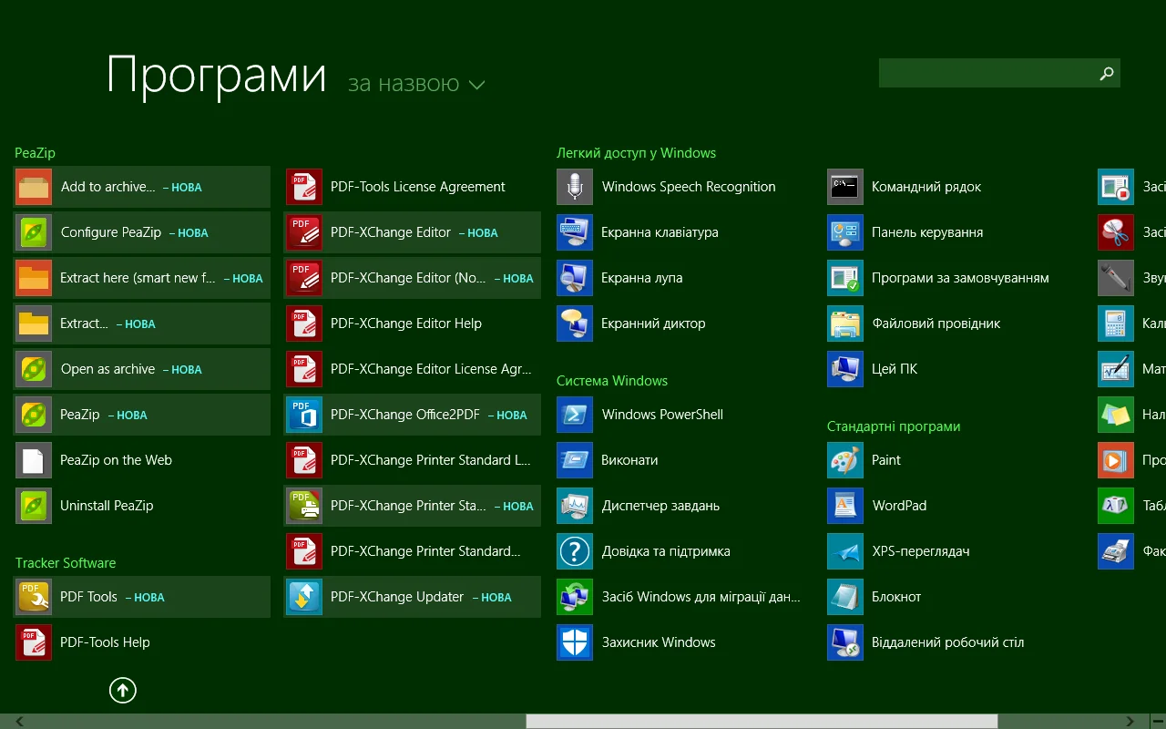Select the 'Стандартні програми' group header

click(x=893, y=426)
